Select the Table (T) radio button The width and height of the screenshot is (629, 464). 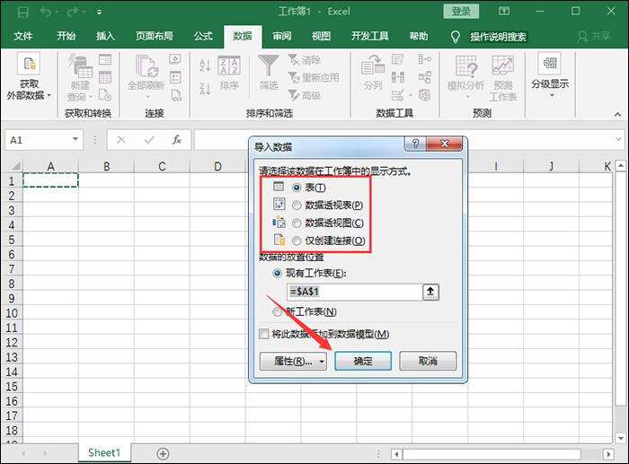(297, 188)
